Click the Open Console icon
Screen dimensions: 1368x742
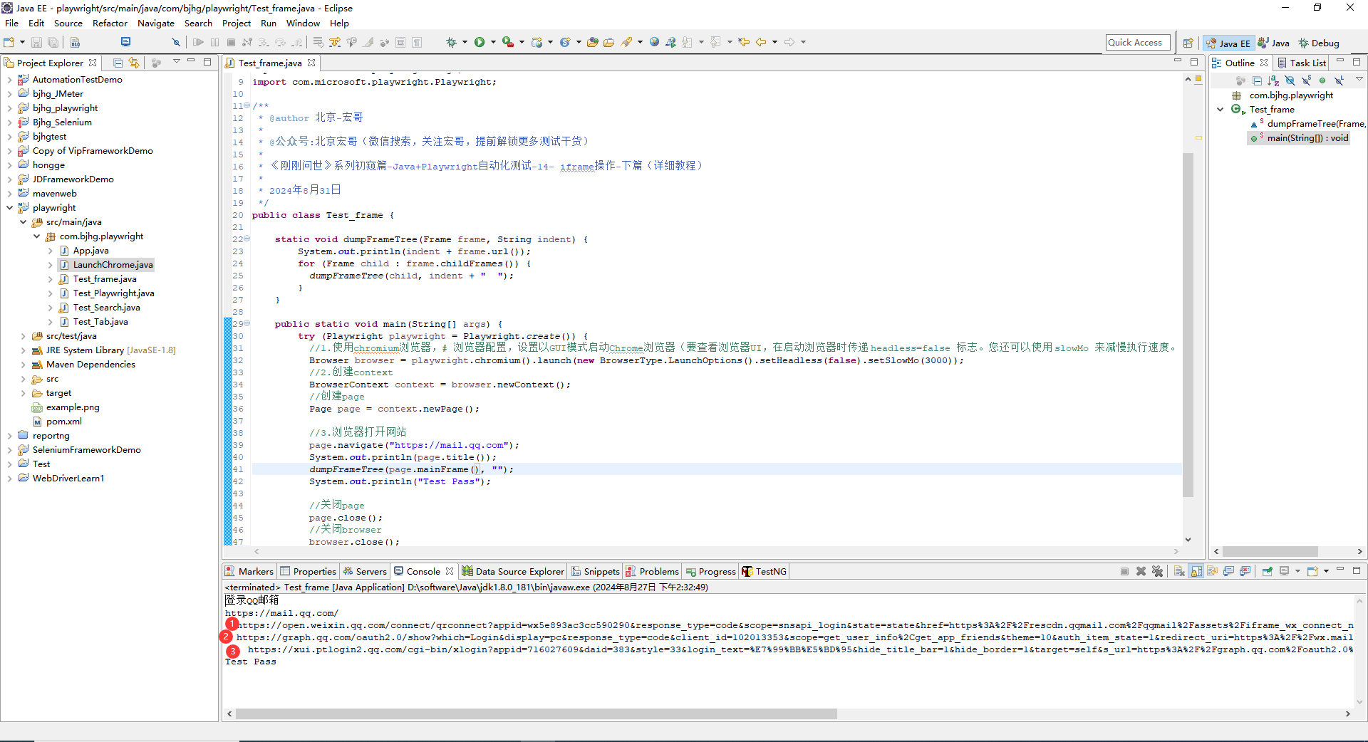(x=1312, y=571)
